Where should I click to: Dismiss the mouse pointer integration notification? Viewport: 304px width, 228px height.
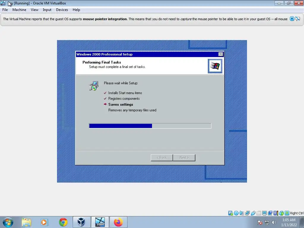tap(292, 19)
